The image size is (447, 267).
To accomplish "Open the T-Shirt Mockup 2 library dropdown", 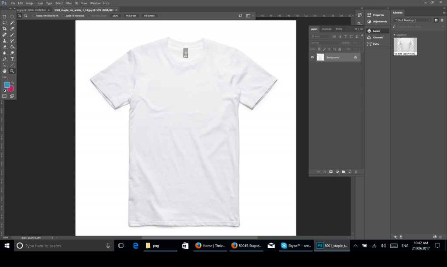I will [412, 20].
